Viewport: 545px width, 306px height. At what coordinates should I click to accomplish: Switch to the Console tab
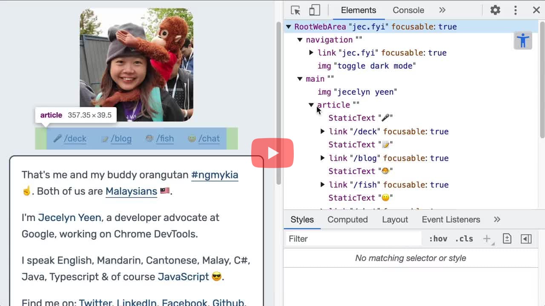(x=408, y=10)
